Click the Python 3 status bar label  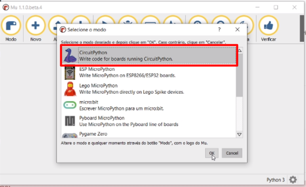tap(276, 180)
